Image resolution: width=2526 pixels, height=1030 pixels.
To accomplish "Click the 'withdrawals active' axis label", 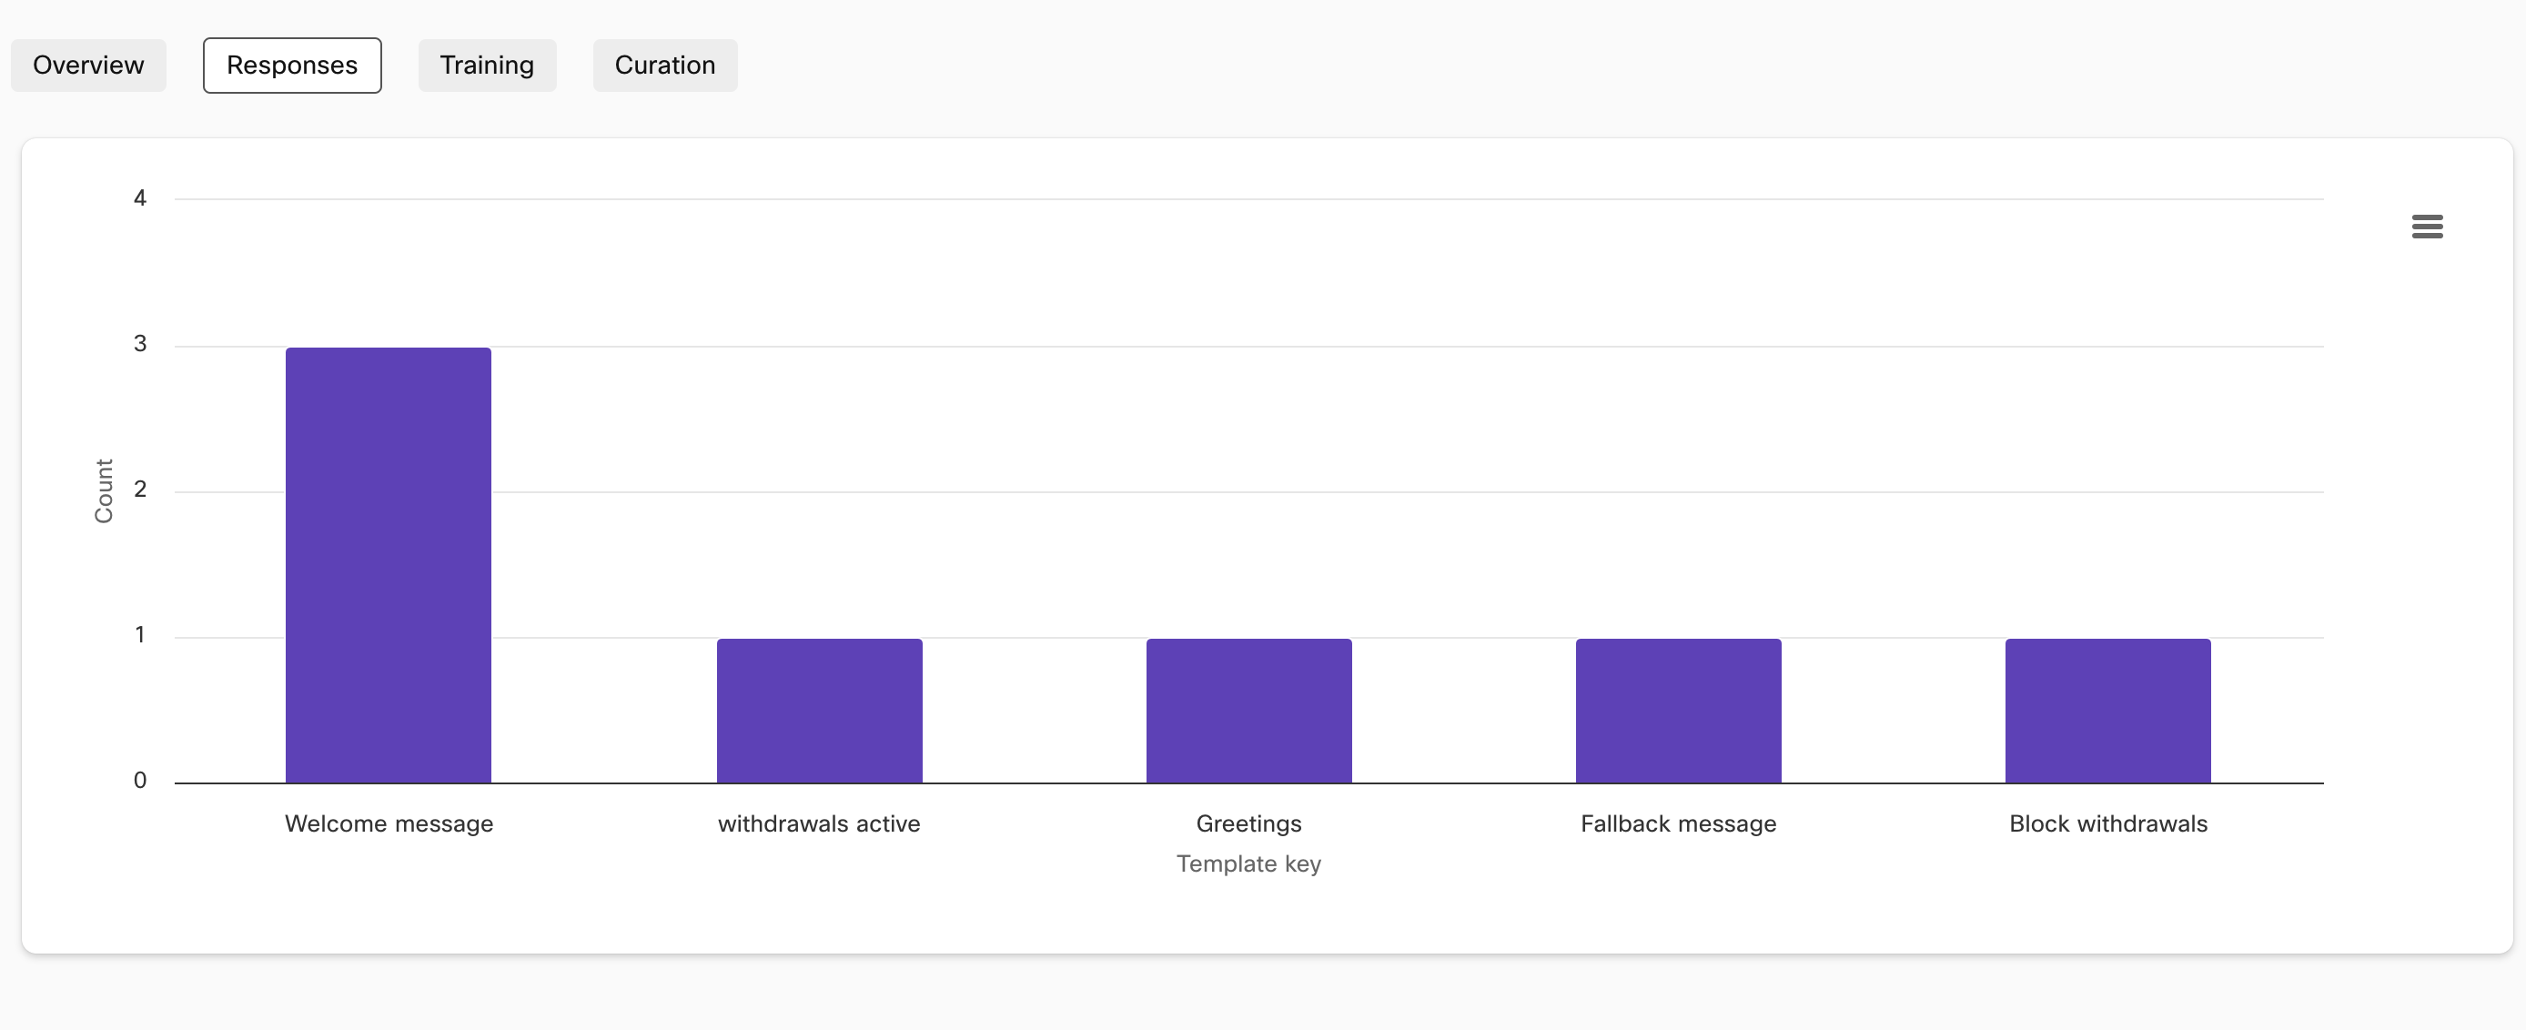I will pyautogui.click(x=819, y=824).
